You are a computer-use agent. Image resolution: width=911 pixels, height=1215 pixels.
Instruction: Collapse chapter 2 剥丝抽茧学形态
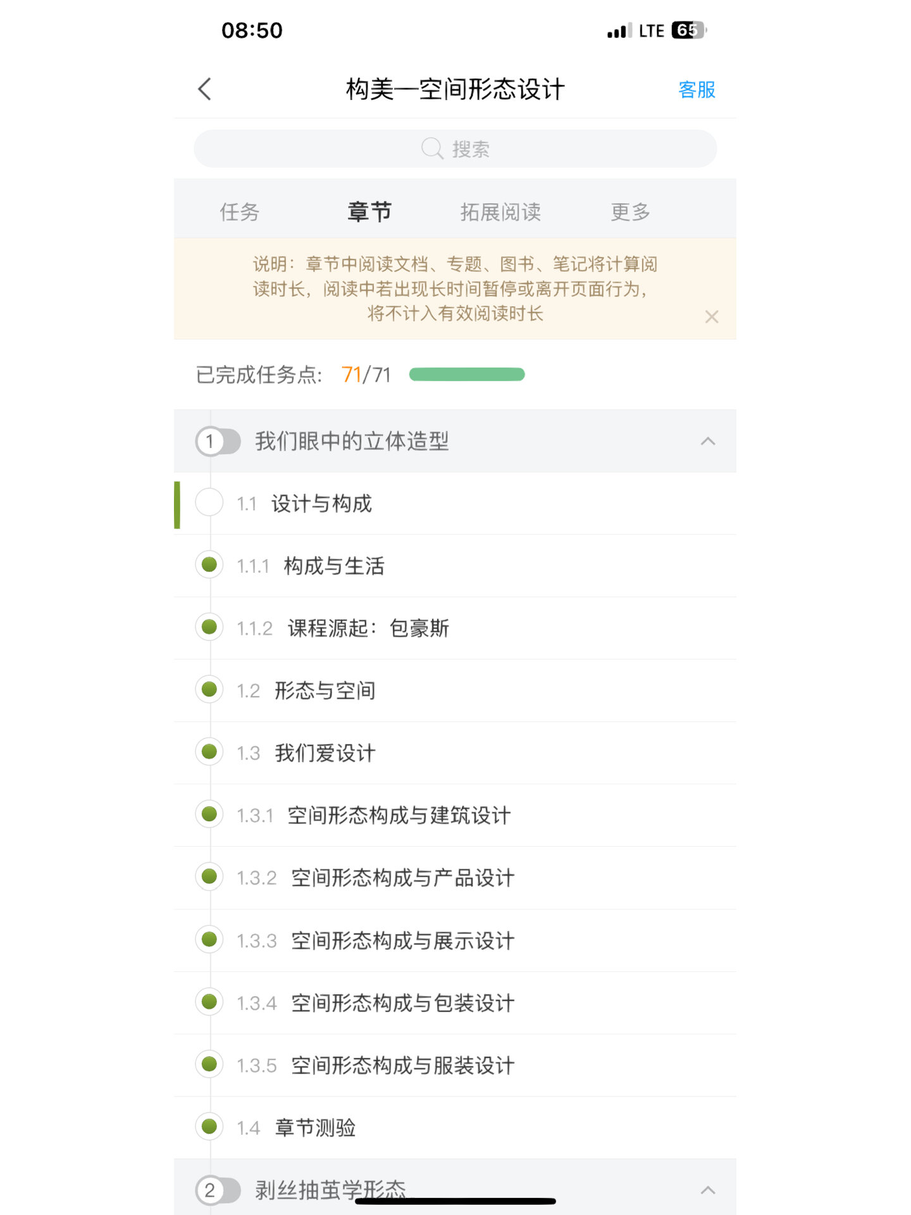[x=708, y=1190]
